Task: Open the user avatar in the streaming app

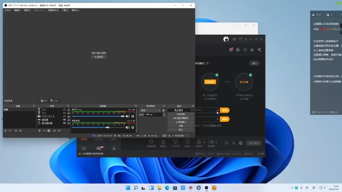Action: tap(226, 39)
